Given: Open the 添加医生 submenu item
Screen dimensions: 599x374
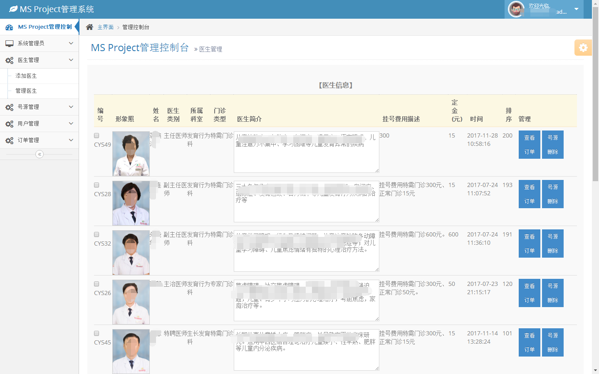Looking at the screenshot, I should click(x=26, y=76).
